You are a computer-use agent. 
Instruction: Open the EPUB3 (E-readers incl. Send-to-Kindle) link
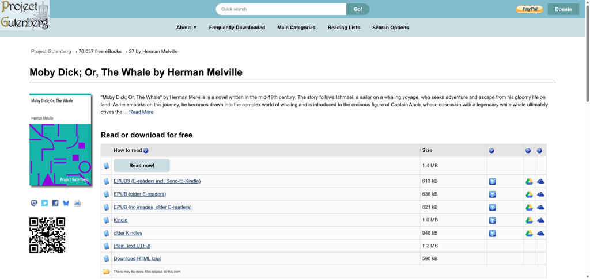point(157,181)
